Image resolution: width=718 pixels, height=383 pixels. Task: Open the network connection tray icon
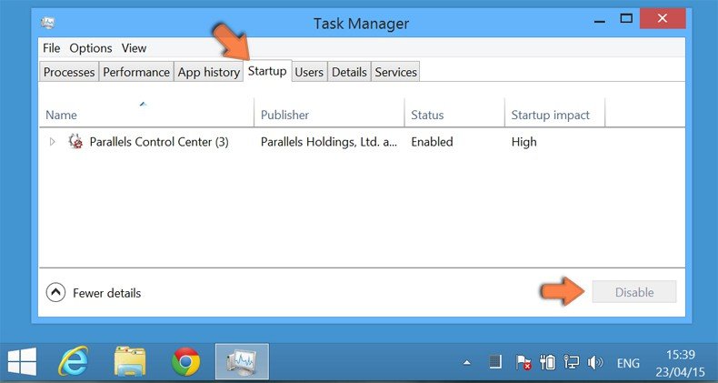click(x=571, y=363)
